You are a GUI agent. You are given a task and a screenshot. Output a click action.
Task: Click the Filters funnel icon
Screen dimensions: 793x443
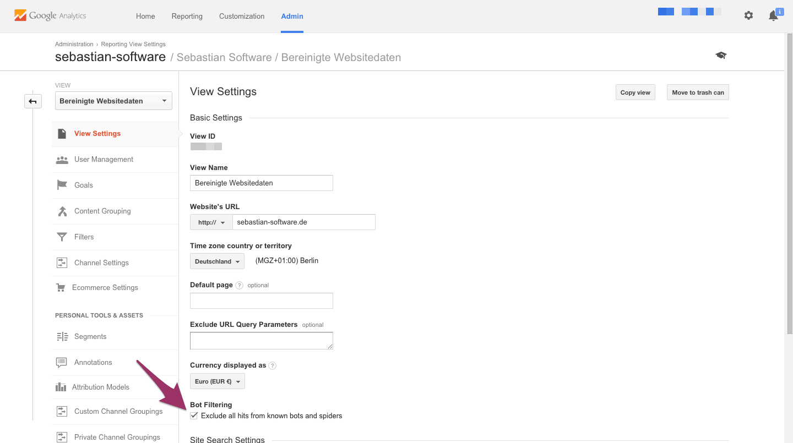tap(62, 237)
